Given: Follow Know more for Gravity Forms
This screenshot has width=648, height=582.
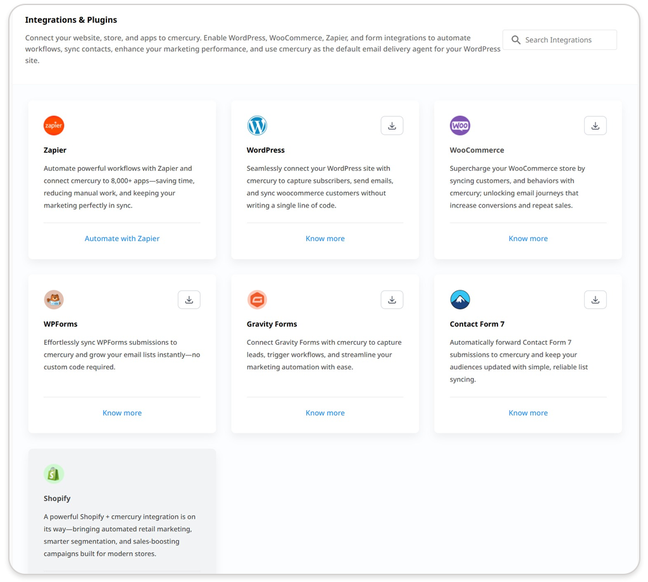Looking at the screenshot, I should (x=325, y=412).
